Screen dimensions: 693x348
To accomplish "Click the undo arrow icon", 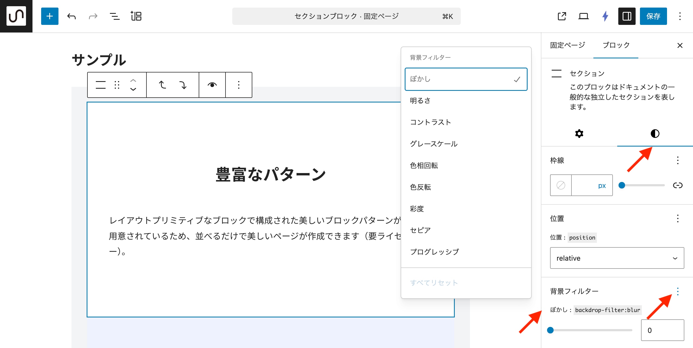I will click(71, 16).
